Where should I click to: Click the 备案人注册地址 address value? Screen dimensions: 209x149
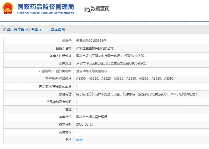(111, 56)
